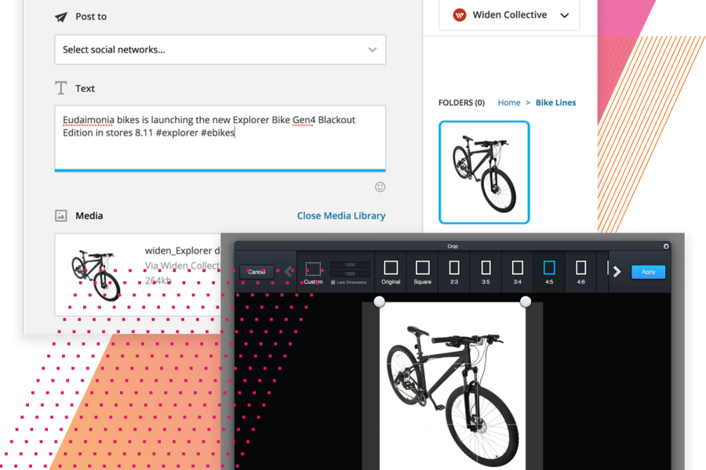Select the 3:5 crop ratio
This screenshot has width=706, height=470.
pos(486,269)
